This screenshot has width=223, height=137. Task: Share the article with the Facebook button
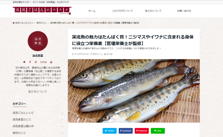pos(126,131)
